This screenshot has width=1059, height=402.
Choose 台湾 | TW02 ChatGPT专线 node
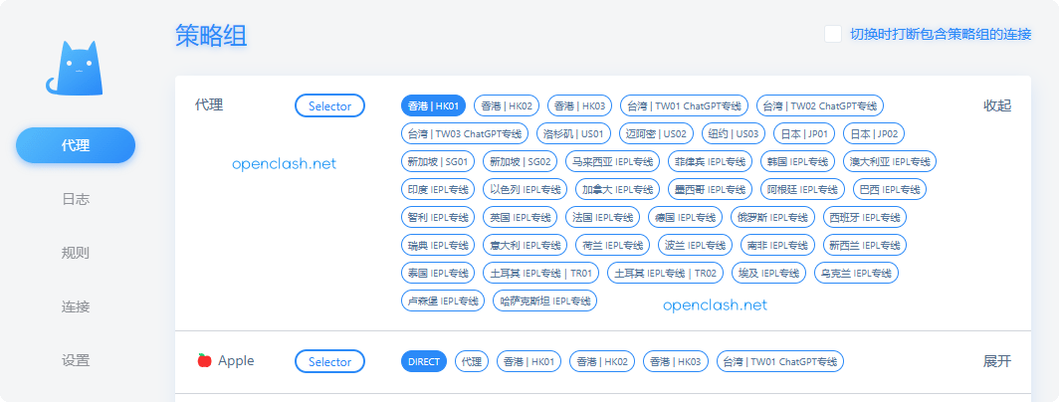pyautogui.click(x=819, y=105)
